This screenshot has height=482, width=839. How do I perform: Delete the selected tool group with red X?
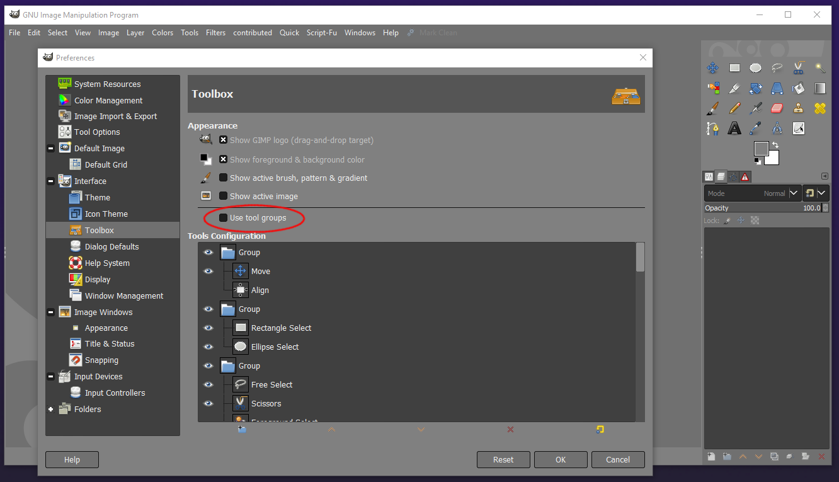click(x=510, y=429)
